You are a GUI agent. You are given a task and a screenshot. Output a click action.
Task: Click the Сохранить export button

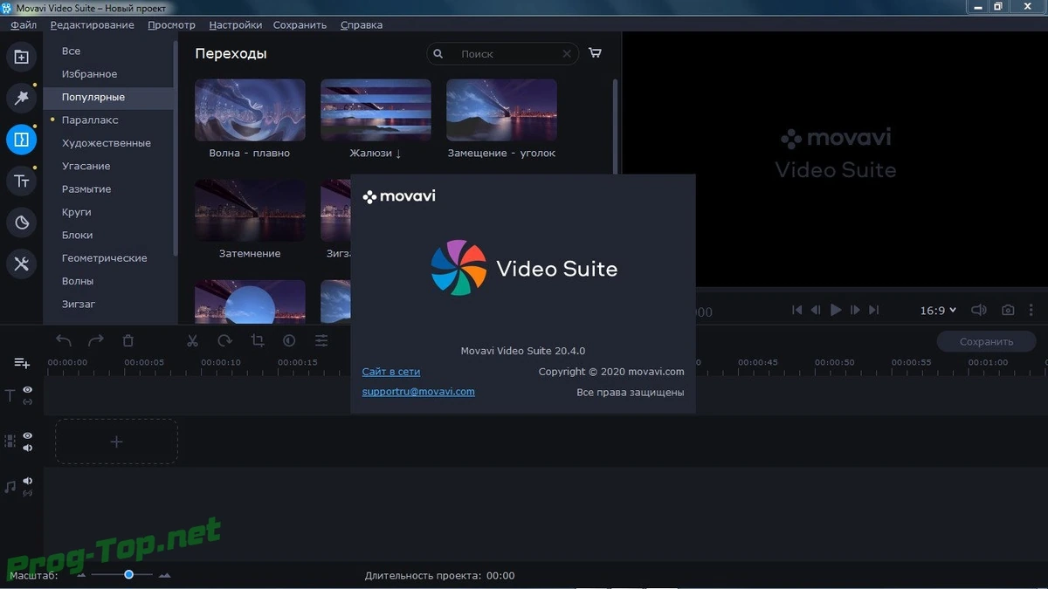[986, 341]
